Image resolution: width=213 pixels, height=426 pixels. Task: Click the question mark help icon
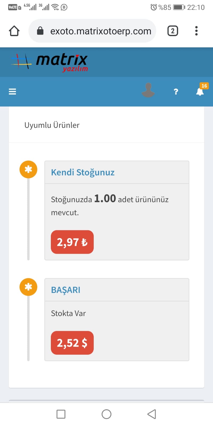(x=176, y=92)
